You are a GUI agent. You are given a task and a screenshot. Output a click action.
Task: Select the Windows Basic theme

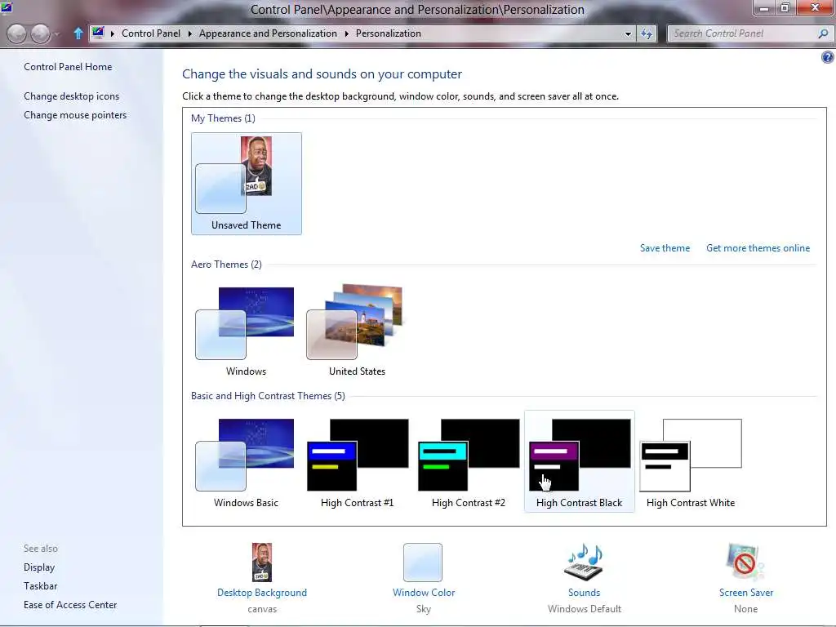click(246, 462)
